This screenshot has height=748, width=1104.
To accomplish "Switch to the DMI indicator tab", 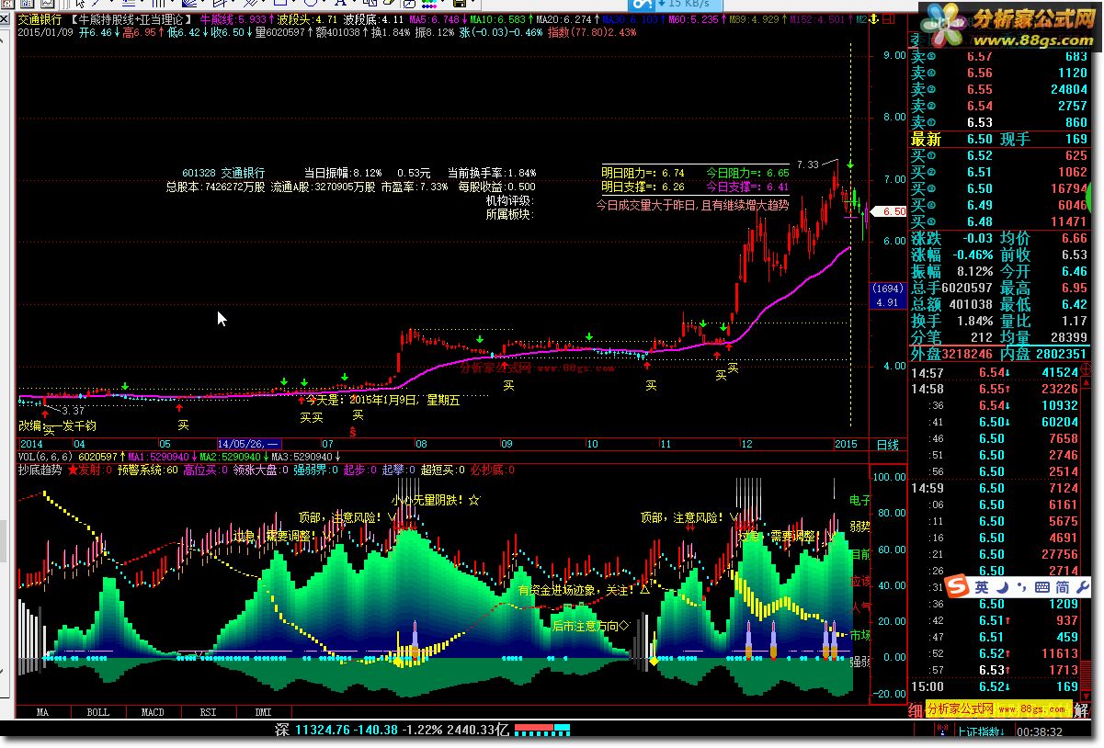I will (263, 712).
